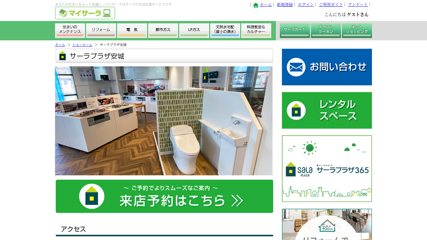Go to ショールーム in the breadcrumb

(x=82, y=45)
